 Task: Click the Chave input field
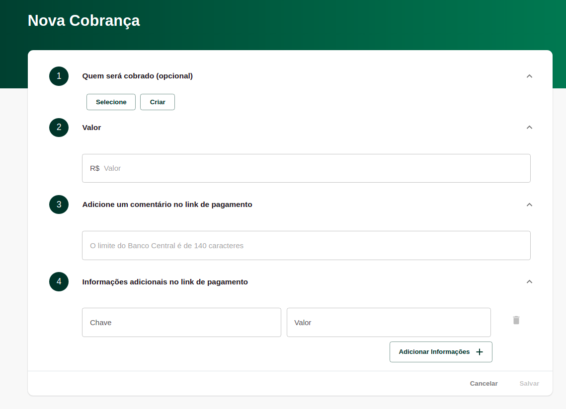181,323
